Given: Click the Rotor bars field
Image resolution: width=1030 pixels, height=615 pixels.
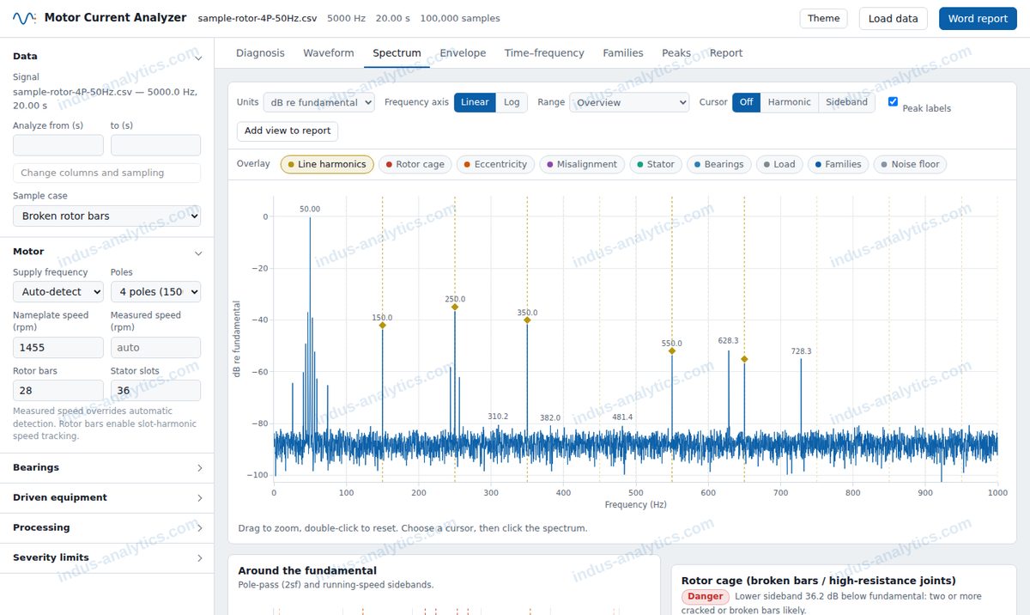Looking at the screenshot, I should pos(58,391).
